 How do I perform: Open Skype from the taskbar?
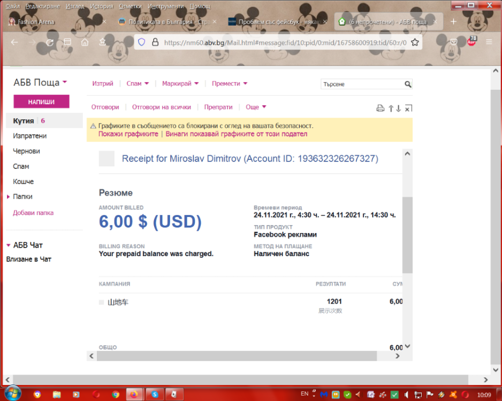155,395
